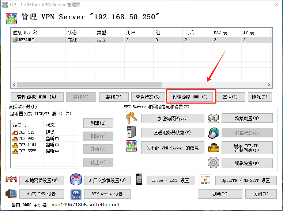Open 本地网桥设置(B)
Viewport: 283px width, 211px height.
42,180
